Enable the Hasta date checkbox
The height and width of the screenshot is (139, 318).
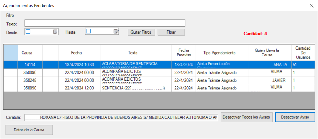(89, 31)
